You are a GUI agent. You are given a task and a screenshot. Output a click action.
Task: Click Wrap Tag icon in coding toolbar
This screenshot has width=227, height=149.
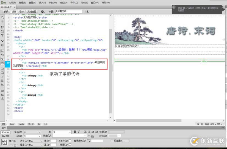pyautogui.click(x=2, y=77)
